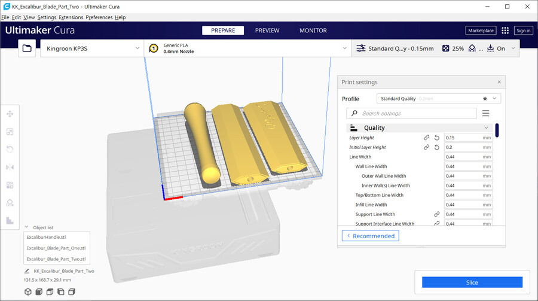
Task: Select the Scale tool
Action: (x=10, y=132)
